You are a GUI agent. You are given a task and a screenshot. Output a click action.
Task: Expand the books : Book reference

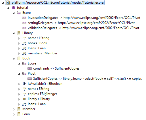19,43
